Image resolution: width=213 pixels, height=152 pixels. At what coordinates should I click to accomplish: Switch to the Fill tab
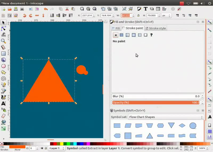[x=116, y=28]
